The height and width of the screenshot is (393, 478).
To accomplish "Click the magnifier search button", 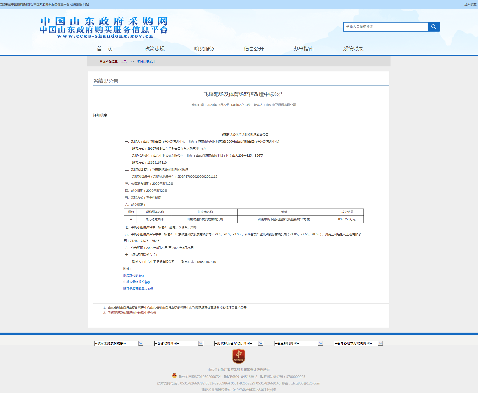I will click(434, 27).
